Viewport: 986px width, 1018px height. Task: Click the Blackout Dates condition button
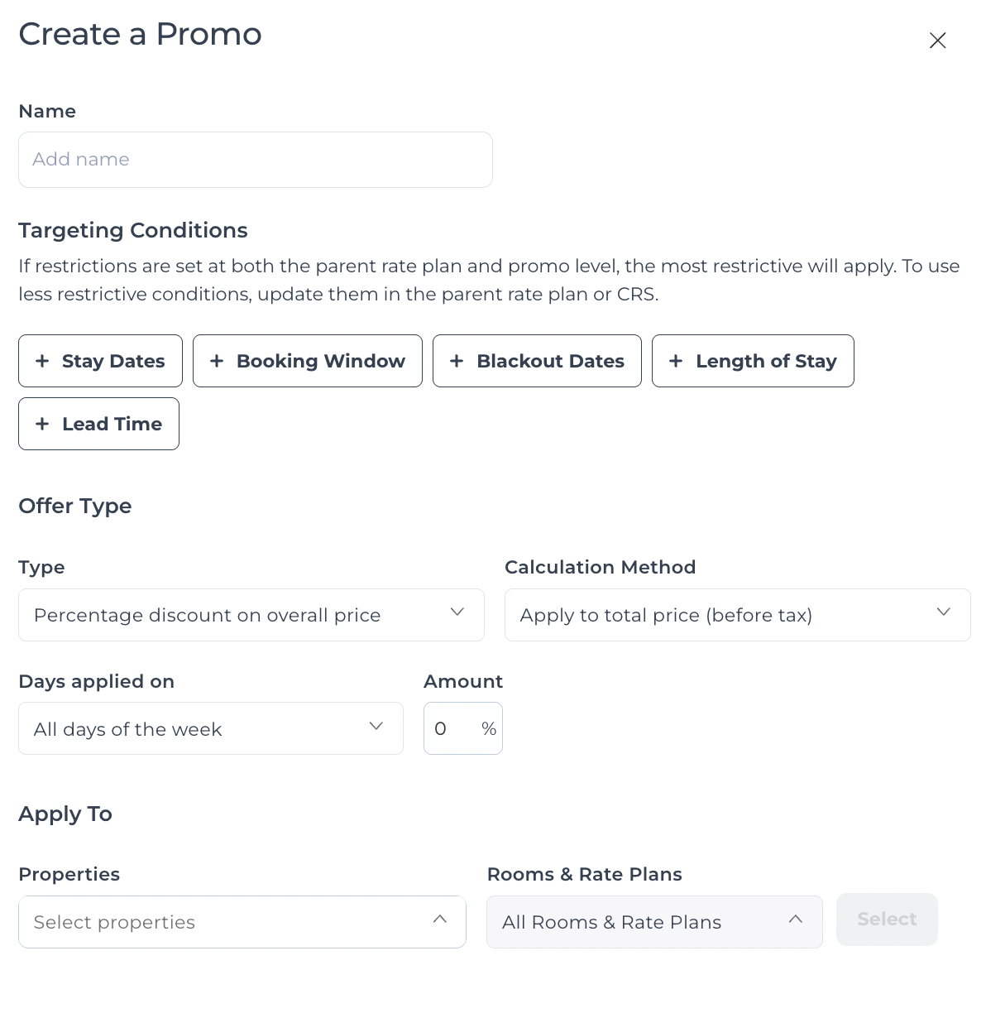pos(536,361)
